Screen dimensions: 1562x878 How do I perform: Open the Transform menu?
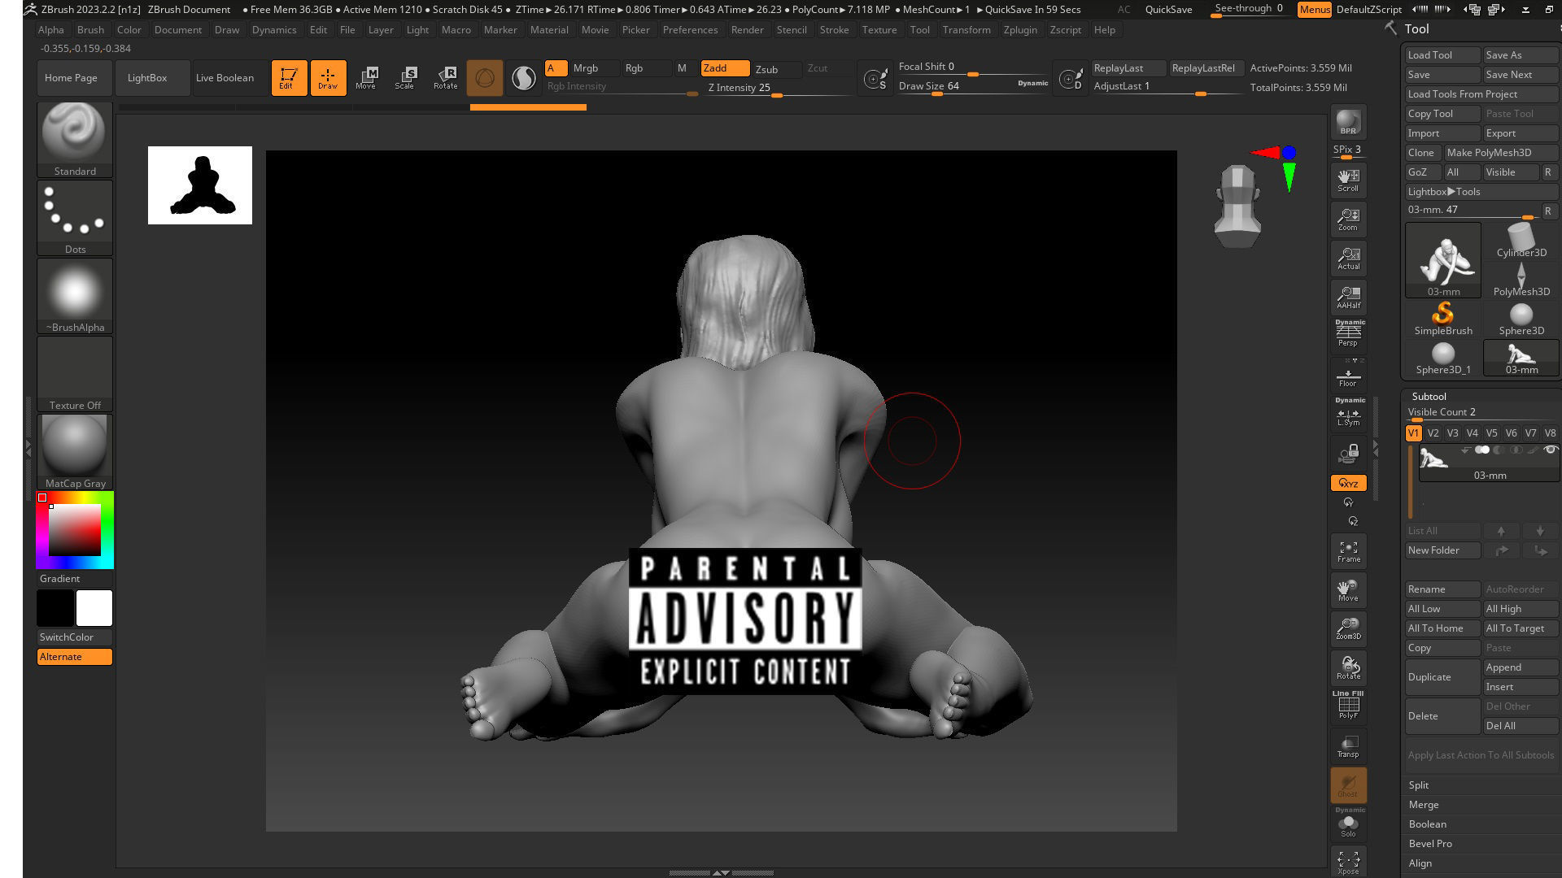(966, 29)
